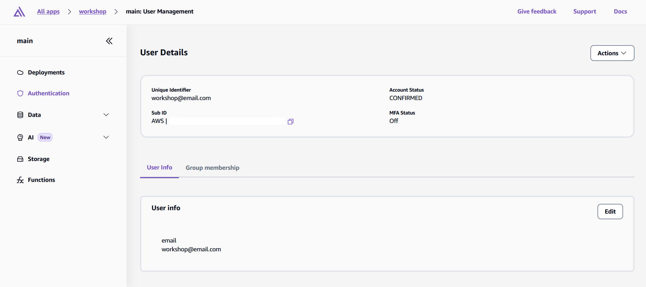Click the Authentication shield icon
The image size is (646, 287).
(20, 93)
